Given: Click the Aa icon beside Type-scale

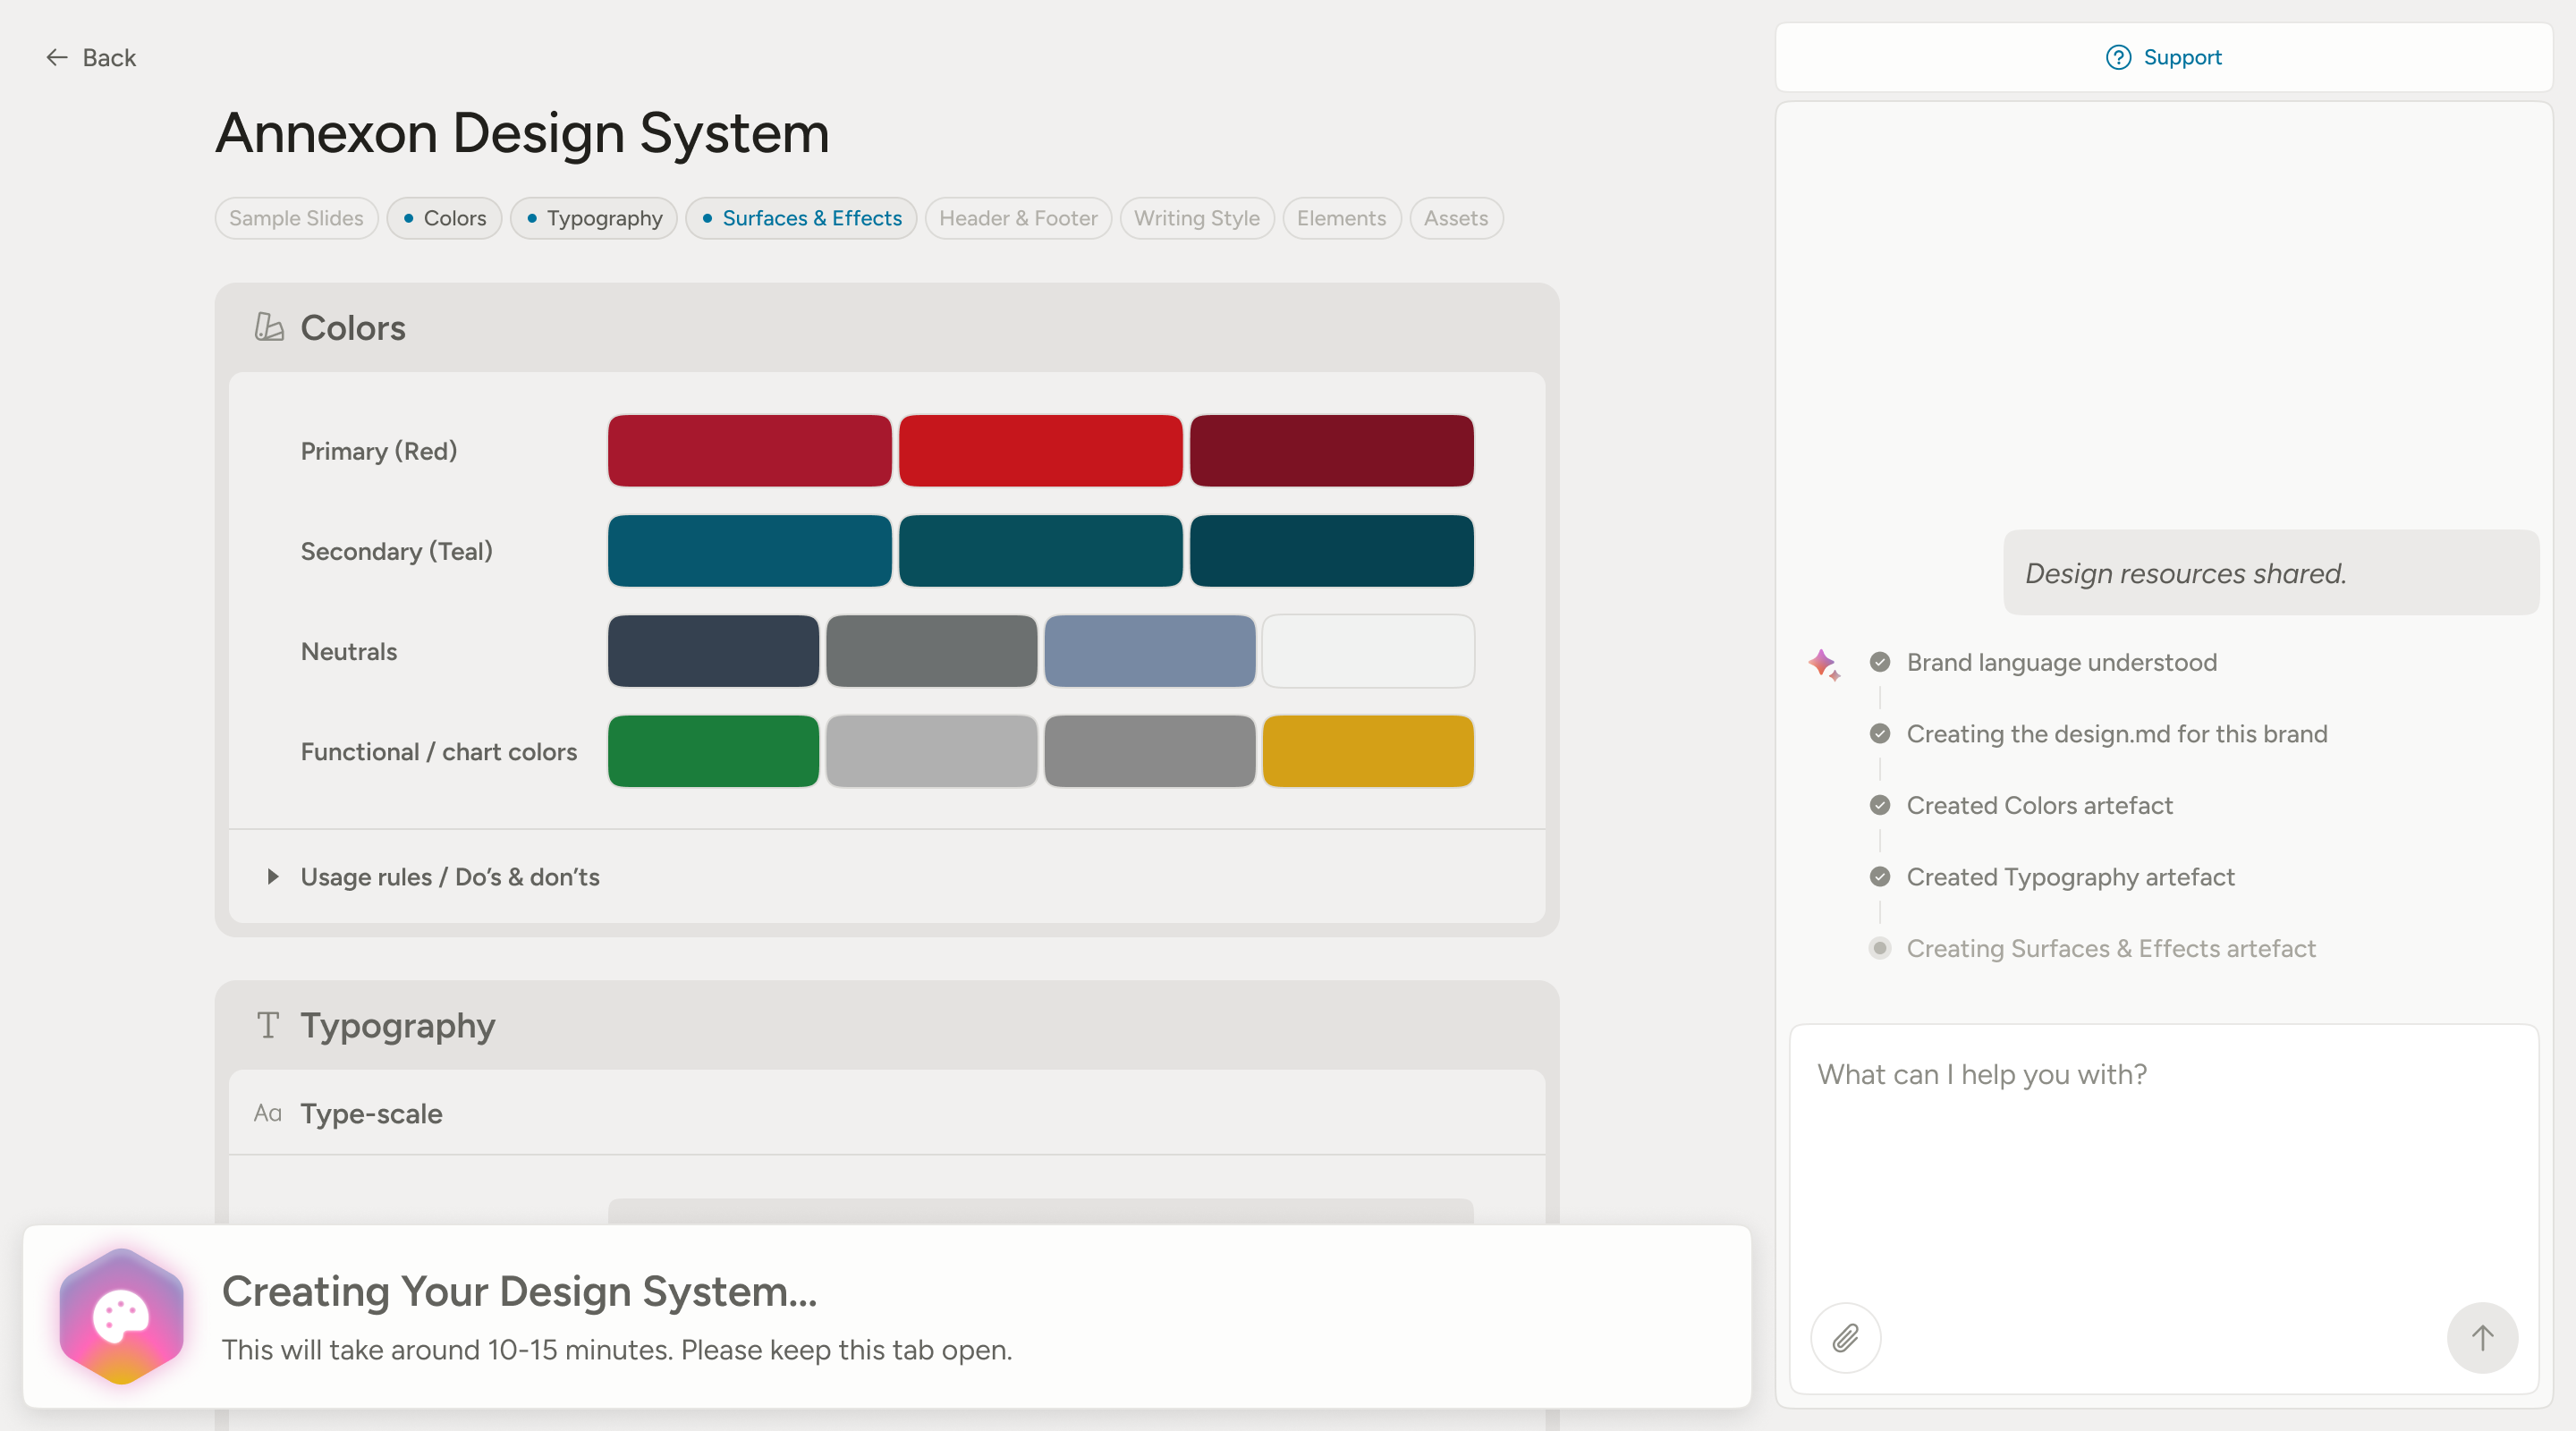Looking at the screenshot, I should pyautogui.click(x=267, y=1113).
